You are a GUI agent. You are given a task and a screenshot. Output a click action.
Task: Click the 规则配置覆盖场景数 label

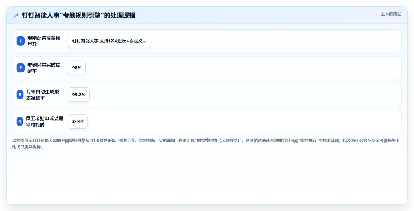coord(44,41)
